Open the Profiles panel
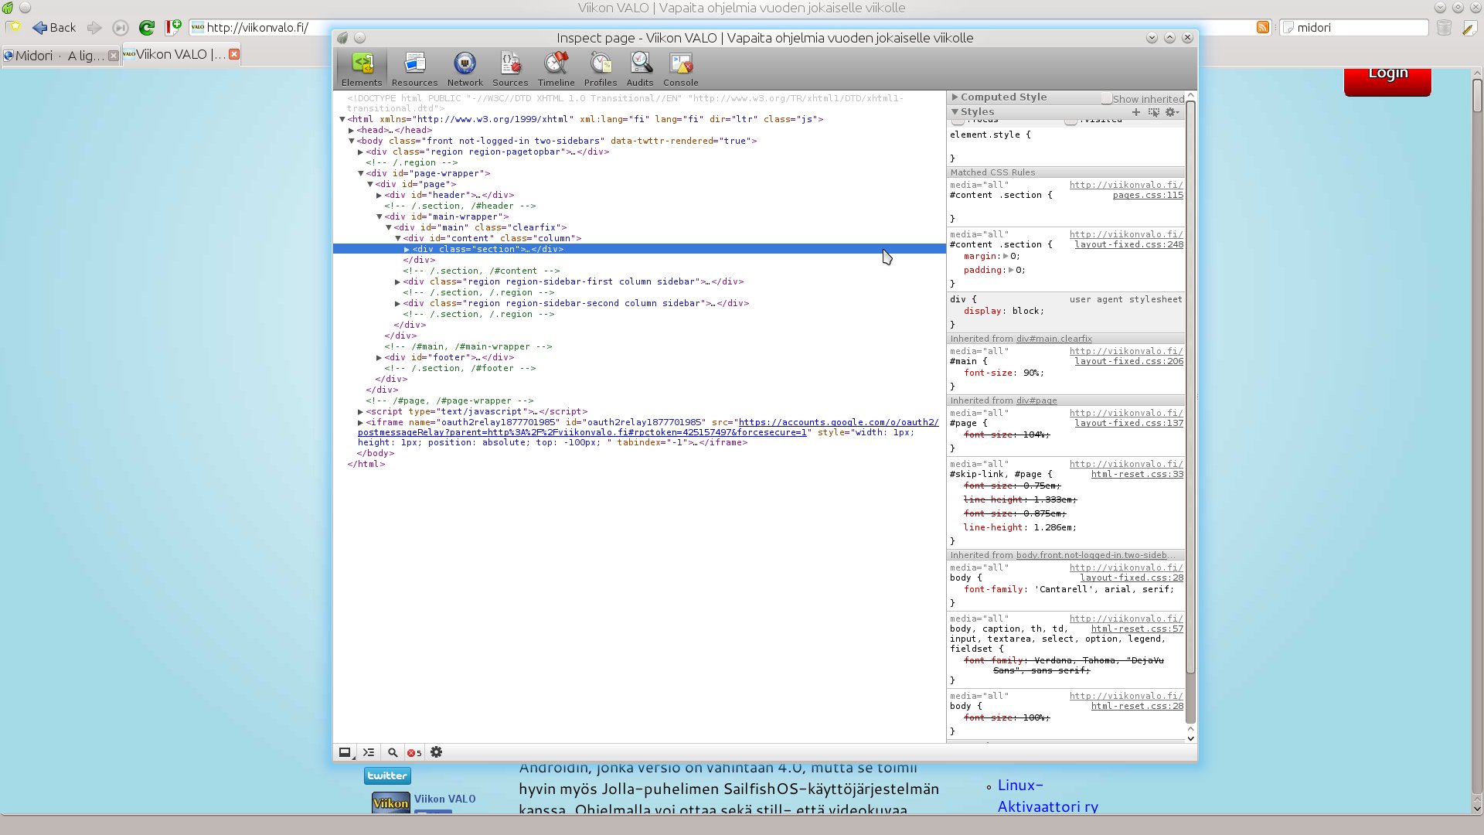This screenshot has width=1484, height=835. (601, 69)
